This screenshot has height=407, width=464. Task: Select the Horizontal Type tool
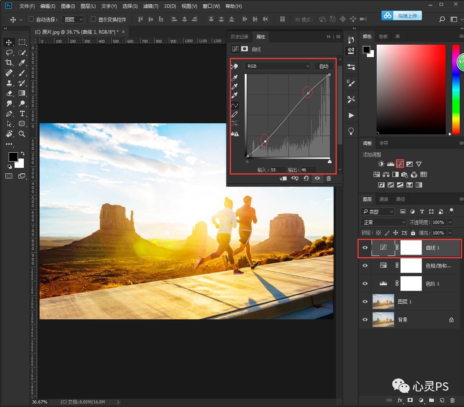[22, 113]
